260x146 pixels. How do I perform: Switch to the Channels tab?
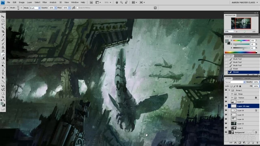coord(238,79)
